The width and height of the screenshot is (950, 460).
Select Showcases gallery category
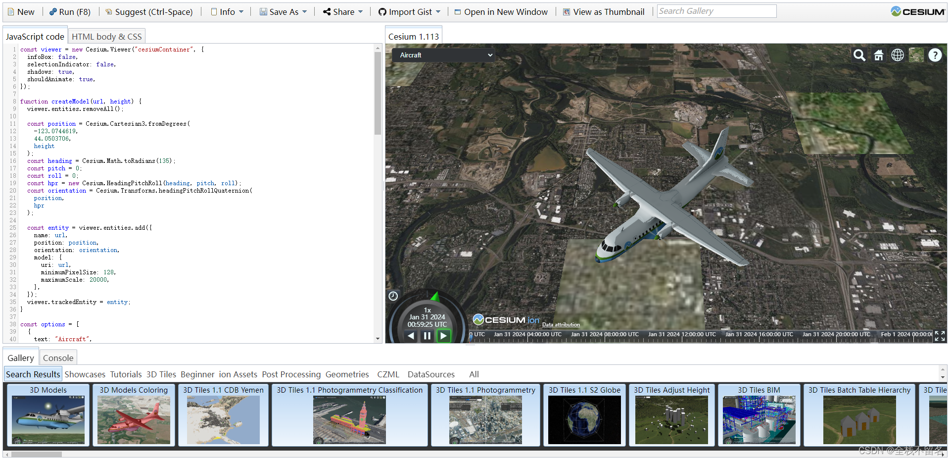click(x=85, y=374)
